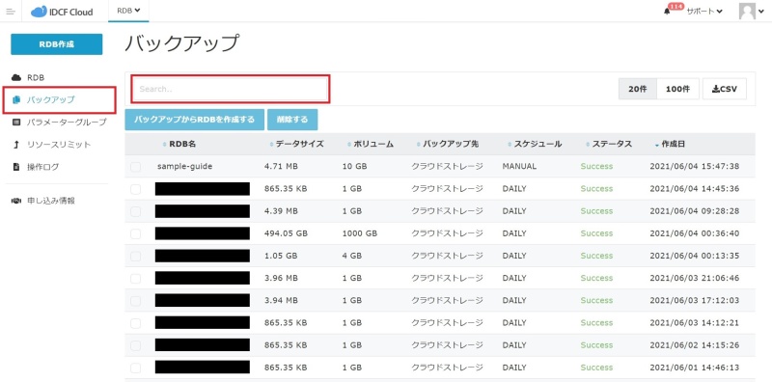Show 20件 per page
The image size is (772, 382).
click(638, 89)
